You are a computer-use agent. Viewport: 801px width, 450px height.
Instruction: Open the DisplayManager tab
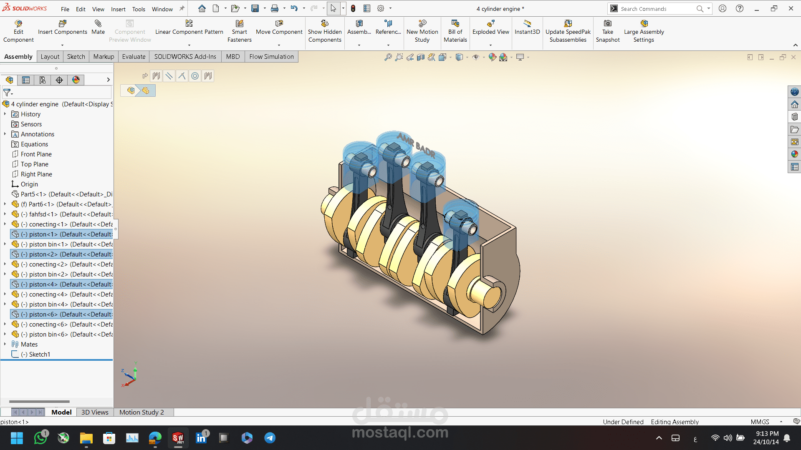(x=76, y=80)
